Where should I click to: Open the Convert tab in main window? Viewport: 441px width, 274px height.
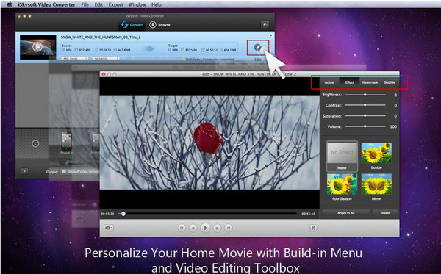coord(132,25)
